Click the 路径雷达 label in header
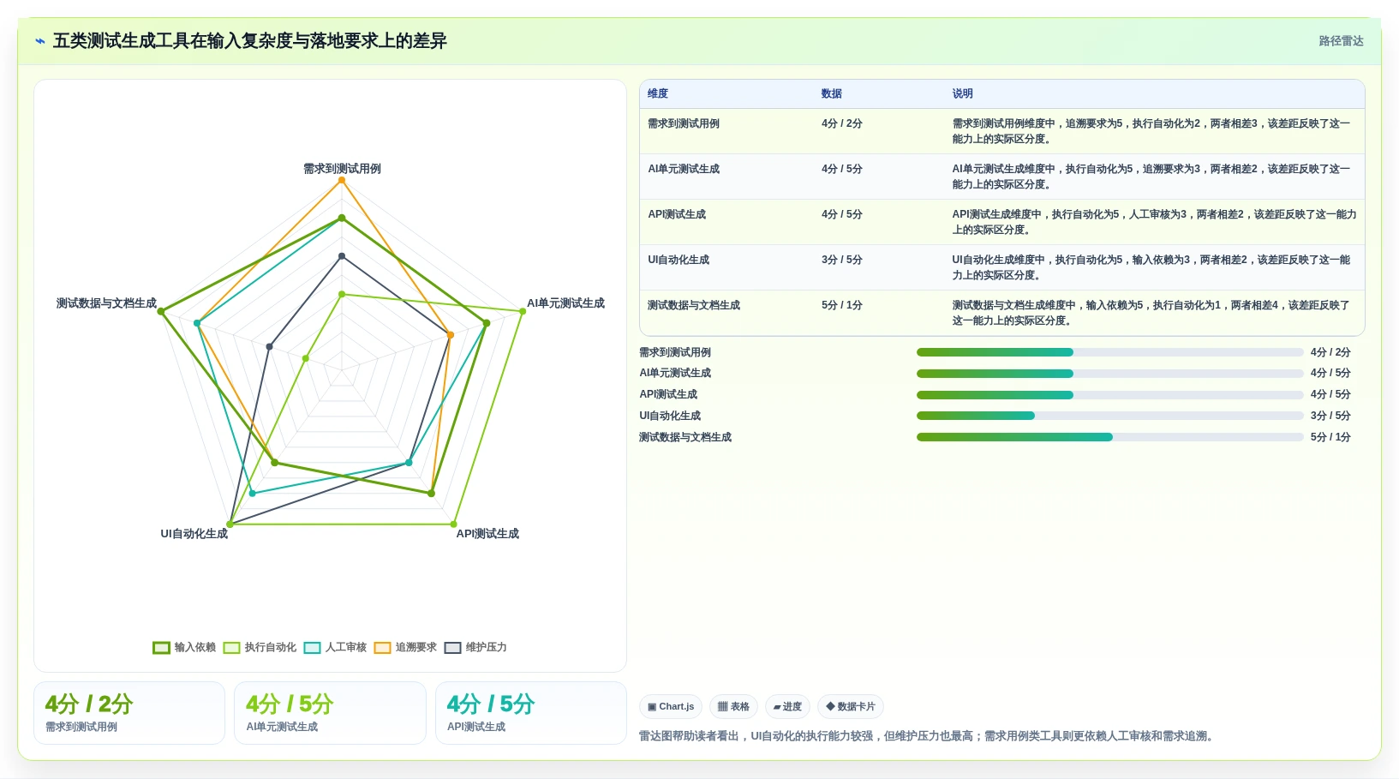 pos(1341,41)
